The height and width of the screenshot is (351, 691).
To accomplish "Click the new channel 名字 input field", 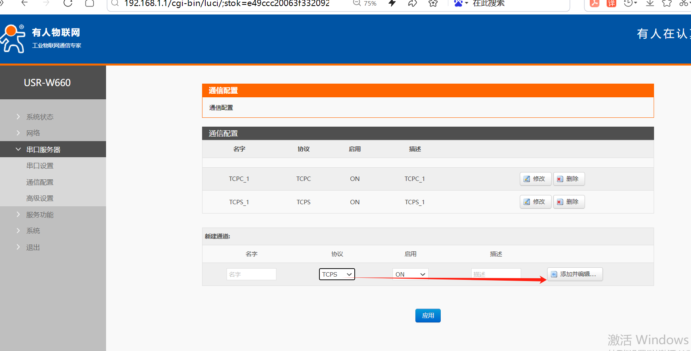I will click(251, 274).
